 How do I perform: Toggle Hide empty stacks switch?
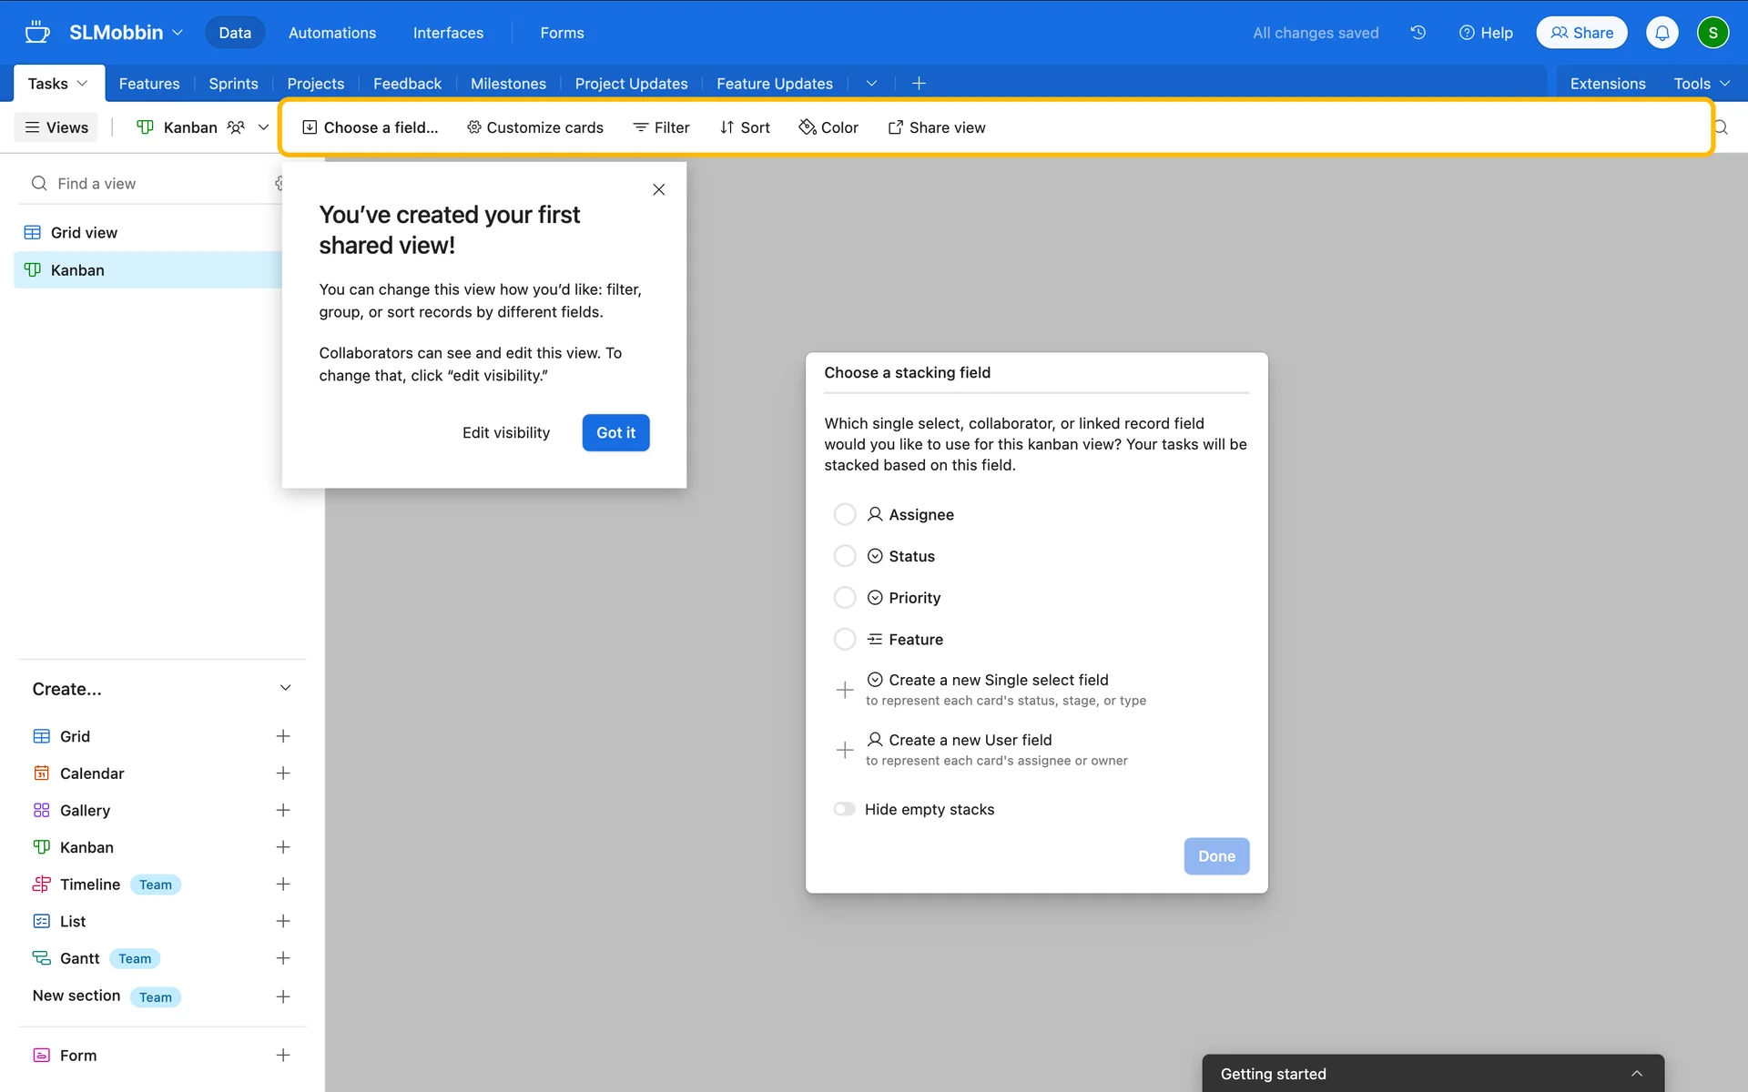(845, 809)
